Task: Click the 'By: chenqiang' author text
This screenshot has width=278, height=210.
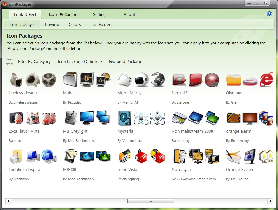Action: click(128, 179)
